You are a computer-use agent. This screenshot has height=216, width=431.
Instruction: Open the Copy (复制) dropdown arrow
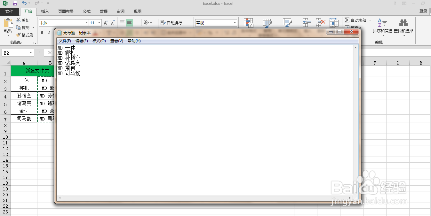33,28
